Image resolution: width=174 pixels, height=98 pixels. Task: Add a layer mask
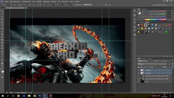[159, 93]
